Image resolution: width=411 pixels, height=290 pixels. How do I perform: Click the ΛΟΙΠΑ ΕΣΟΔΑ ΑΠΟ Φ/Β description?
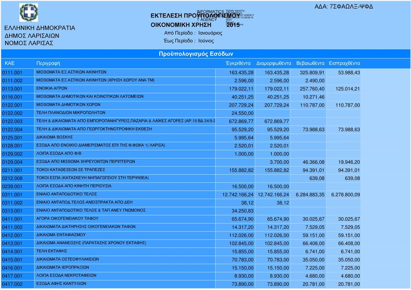point(59,153)
